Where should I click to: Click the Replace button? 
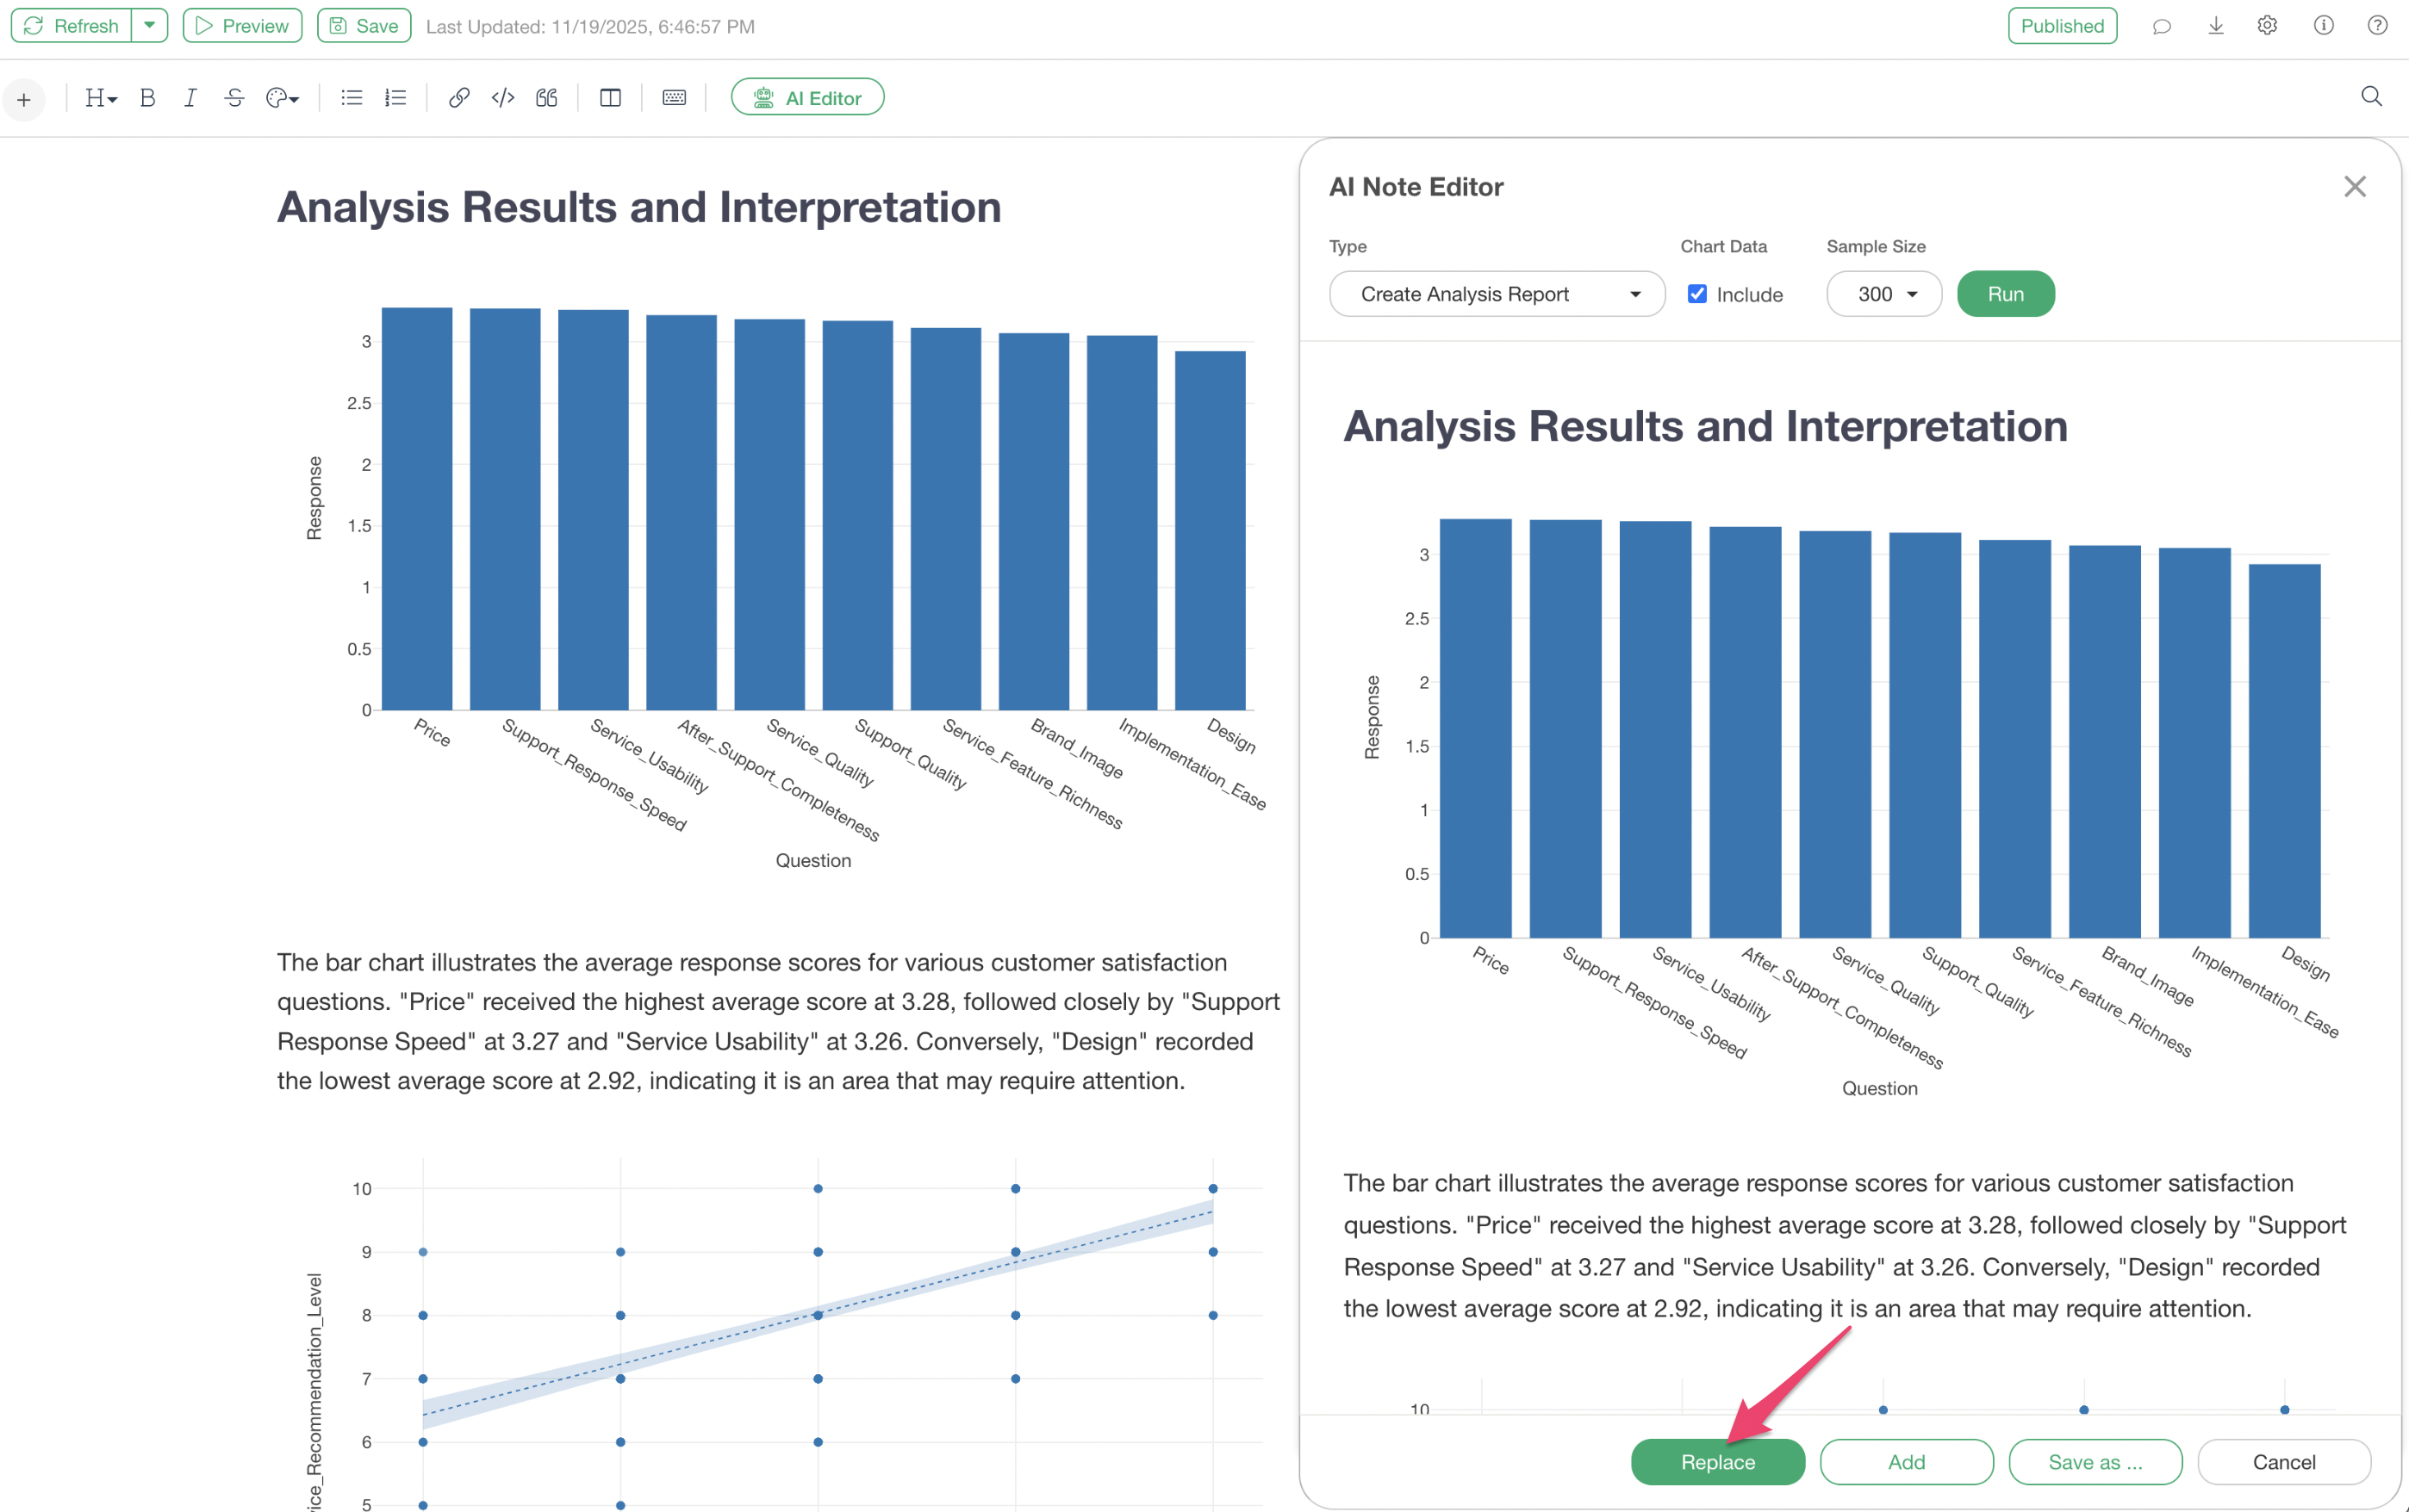click(x=1716, y=1462)
